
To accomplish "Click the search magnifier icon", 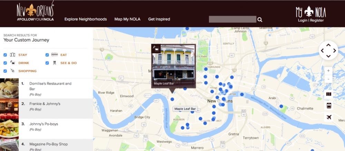I will 260,20.
